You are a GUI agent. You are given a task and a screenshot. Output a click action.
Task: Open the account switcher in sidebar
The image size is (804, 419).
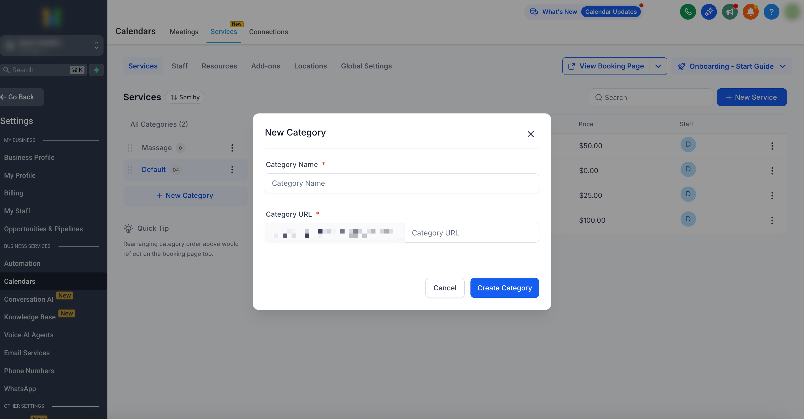52,45
